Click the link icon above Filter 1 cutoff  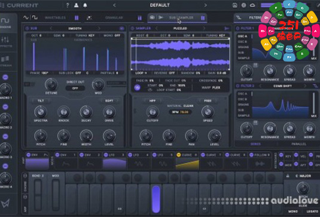(255, 65)
